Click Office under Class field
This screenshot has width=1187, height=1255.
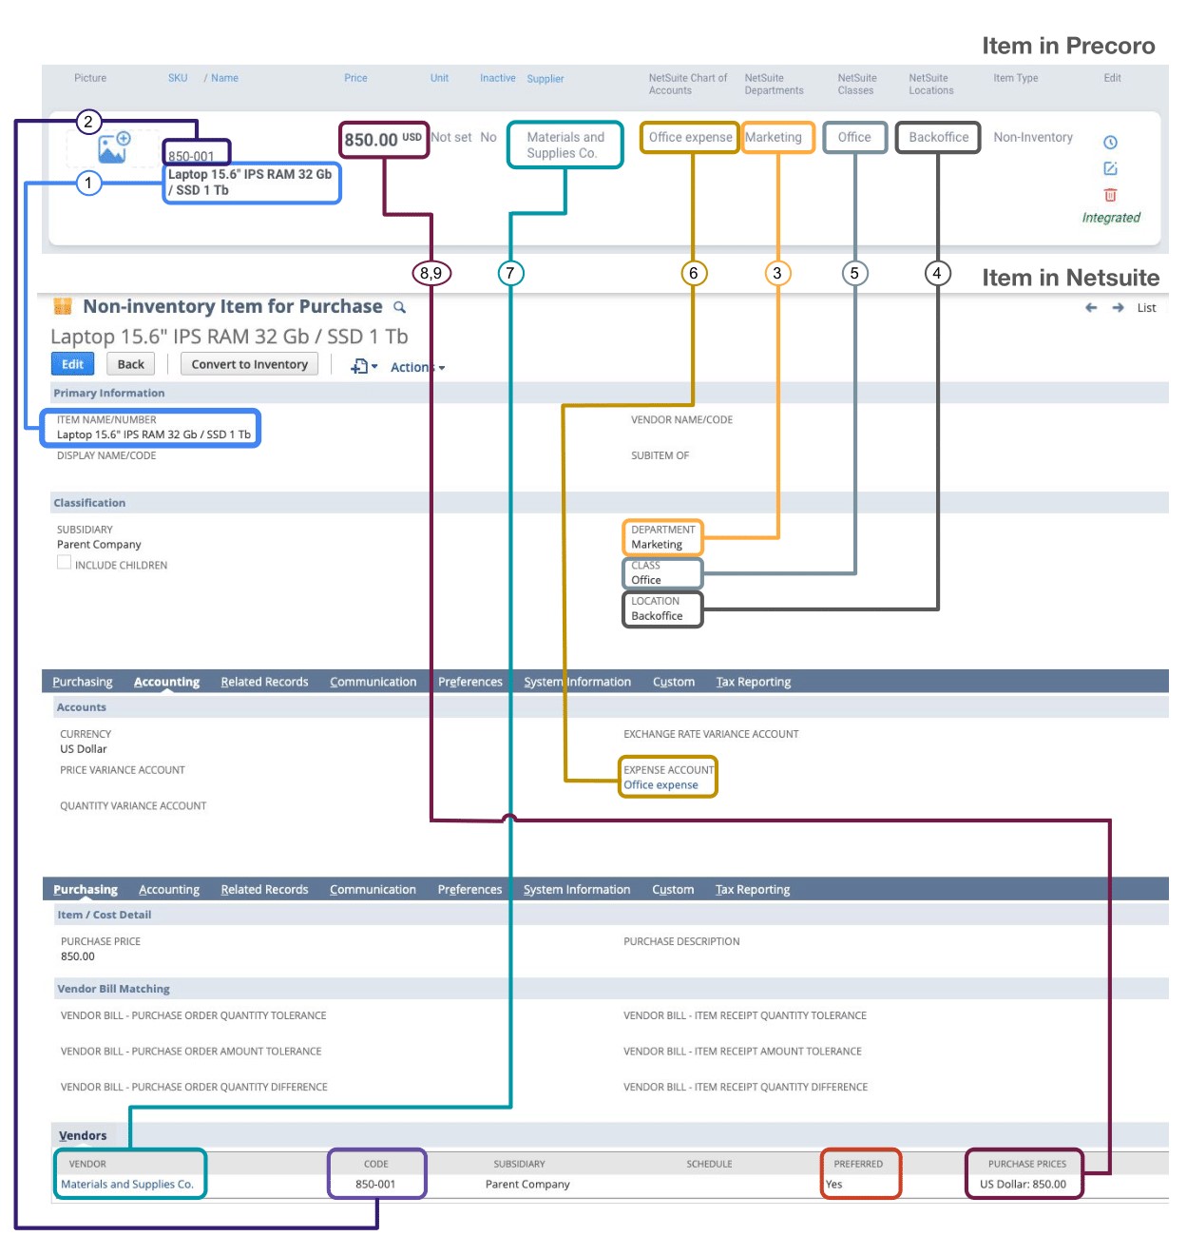click(x=646, y=580)
